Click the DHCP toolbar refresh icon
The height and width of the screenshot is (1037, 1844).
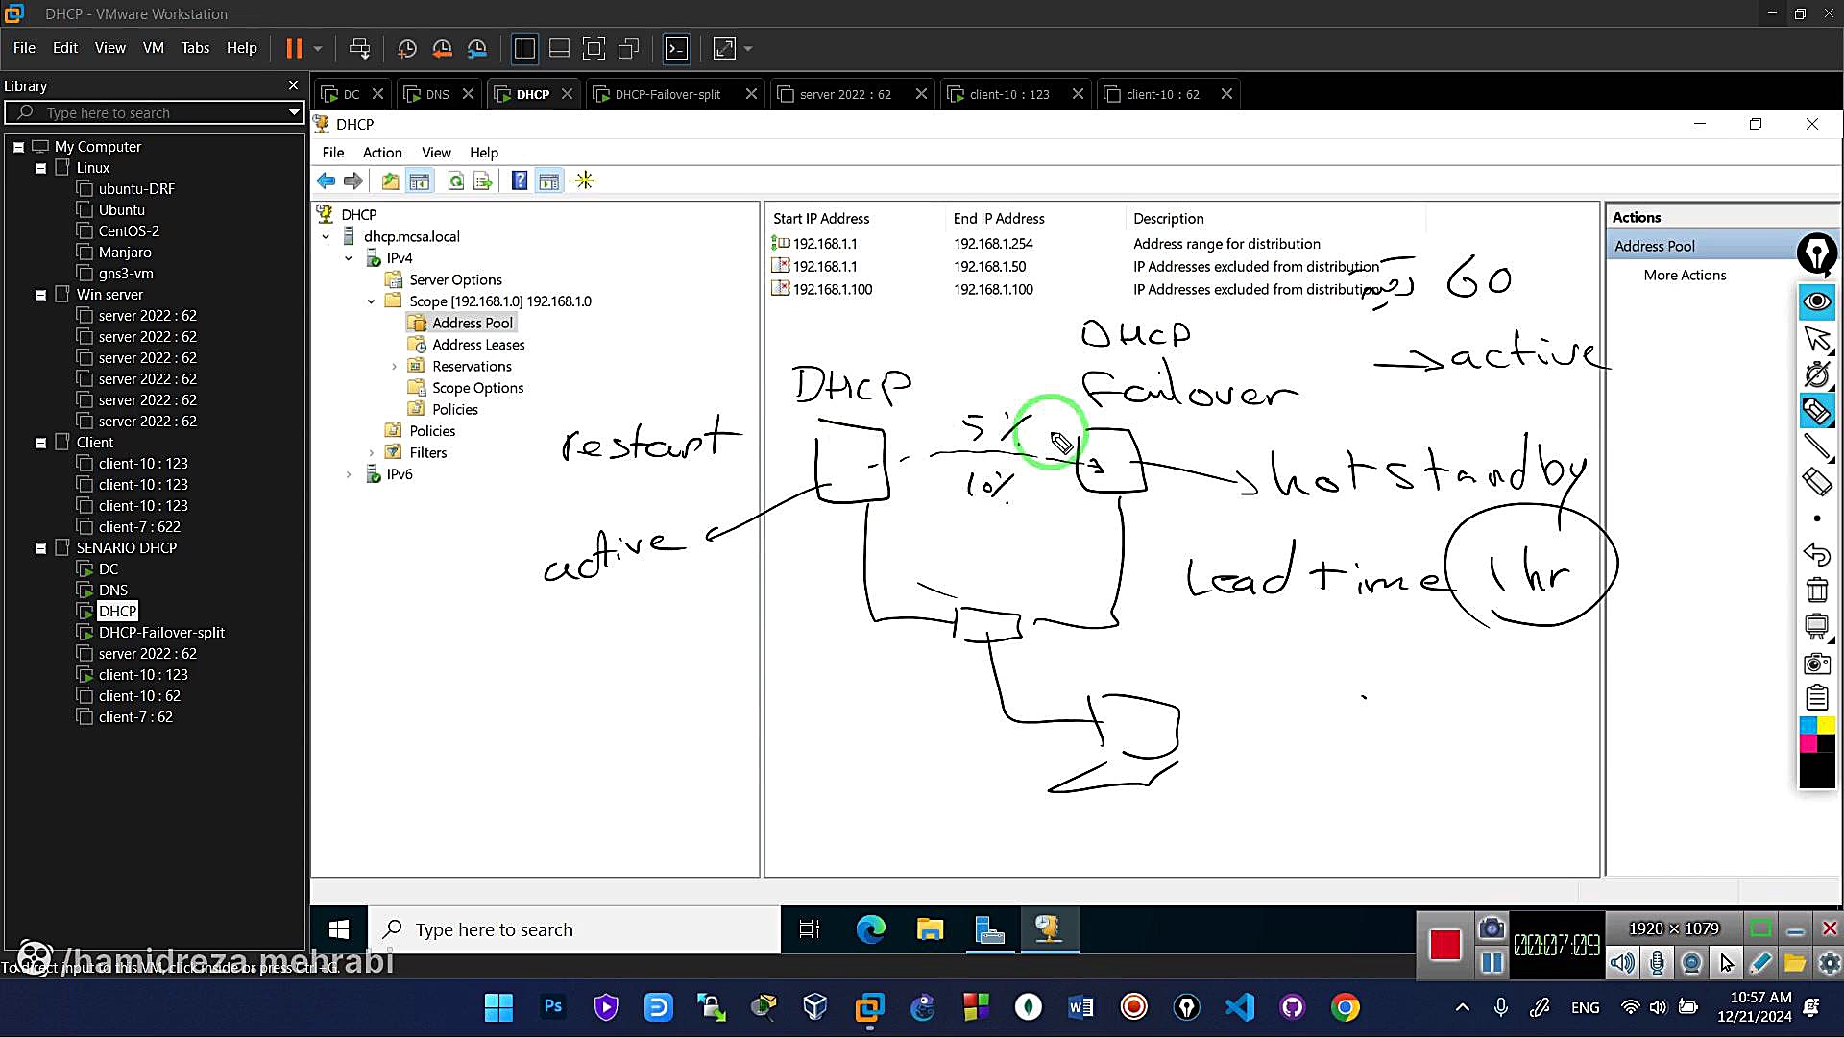(x=456, y=181)
